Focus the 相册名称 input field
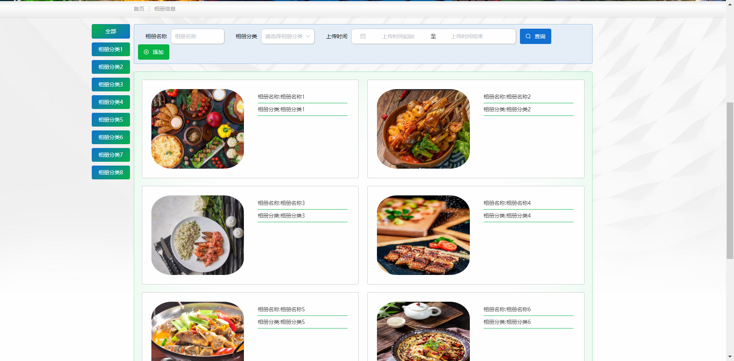The width and height of the screenshot is (734, 361). [x=198, y=36]
